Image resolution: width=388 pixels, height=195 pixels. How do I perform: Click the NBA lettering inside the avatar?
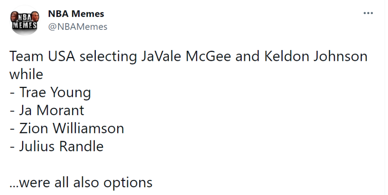click(x=24, y=17)
